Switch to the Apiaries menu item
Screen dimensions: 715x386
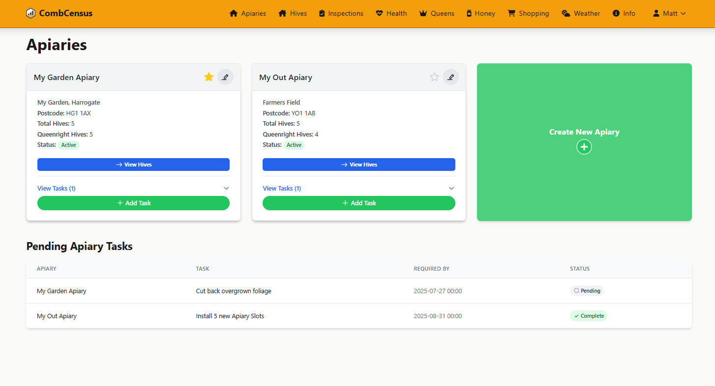coord(248,13)
